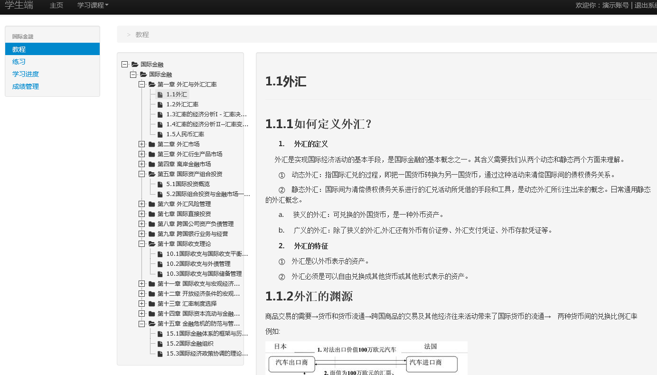The width and height of the screenshot is (657, 375).
Task: Click the file icon beside 10.2国际收支与外债管理
Action: tap(160, 264)
